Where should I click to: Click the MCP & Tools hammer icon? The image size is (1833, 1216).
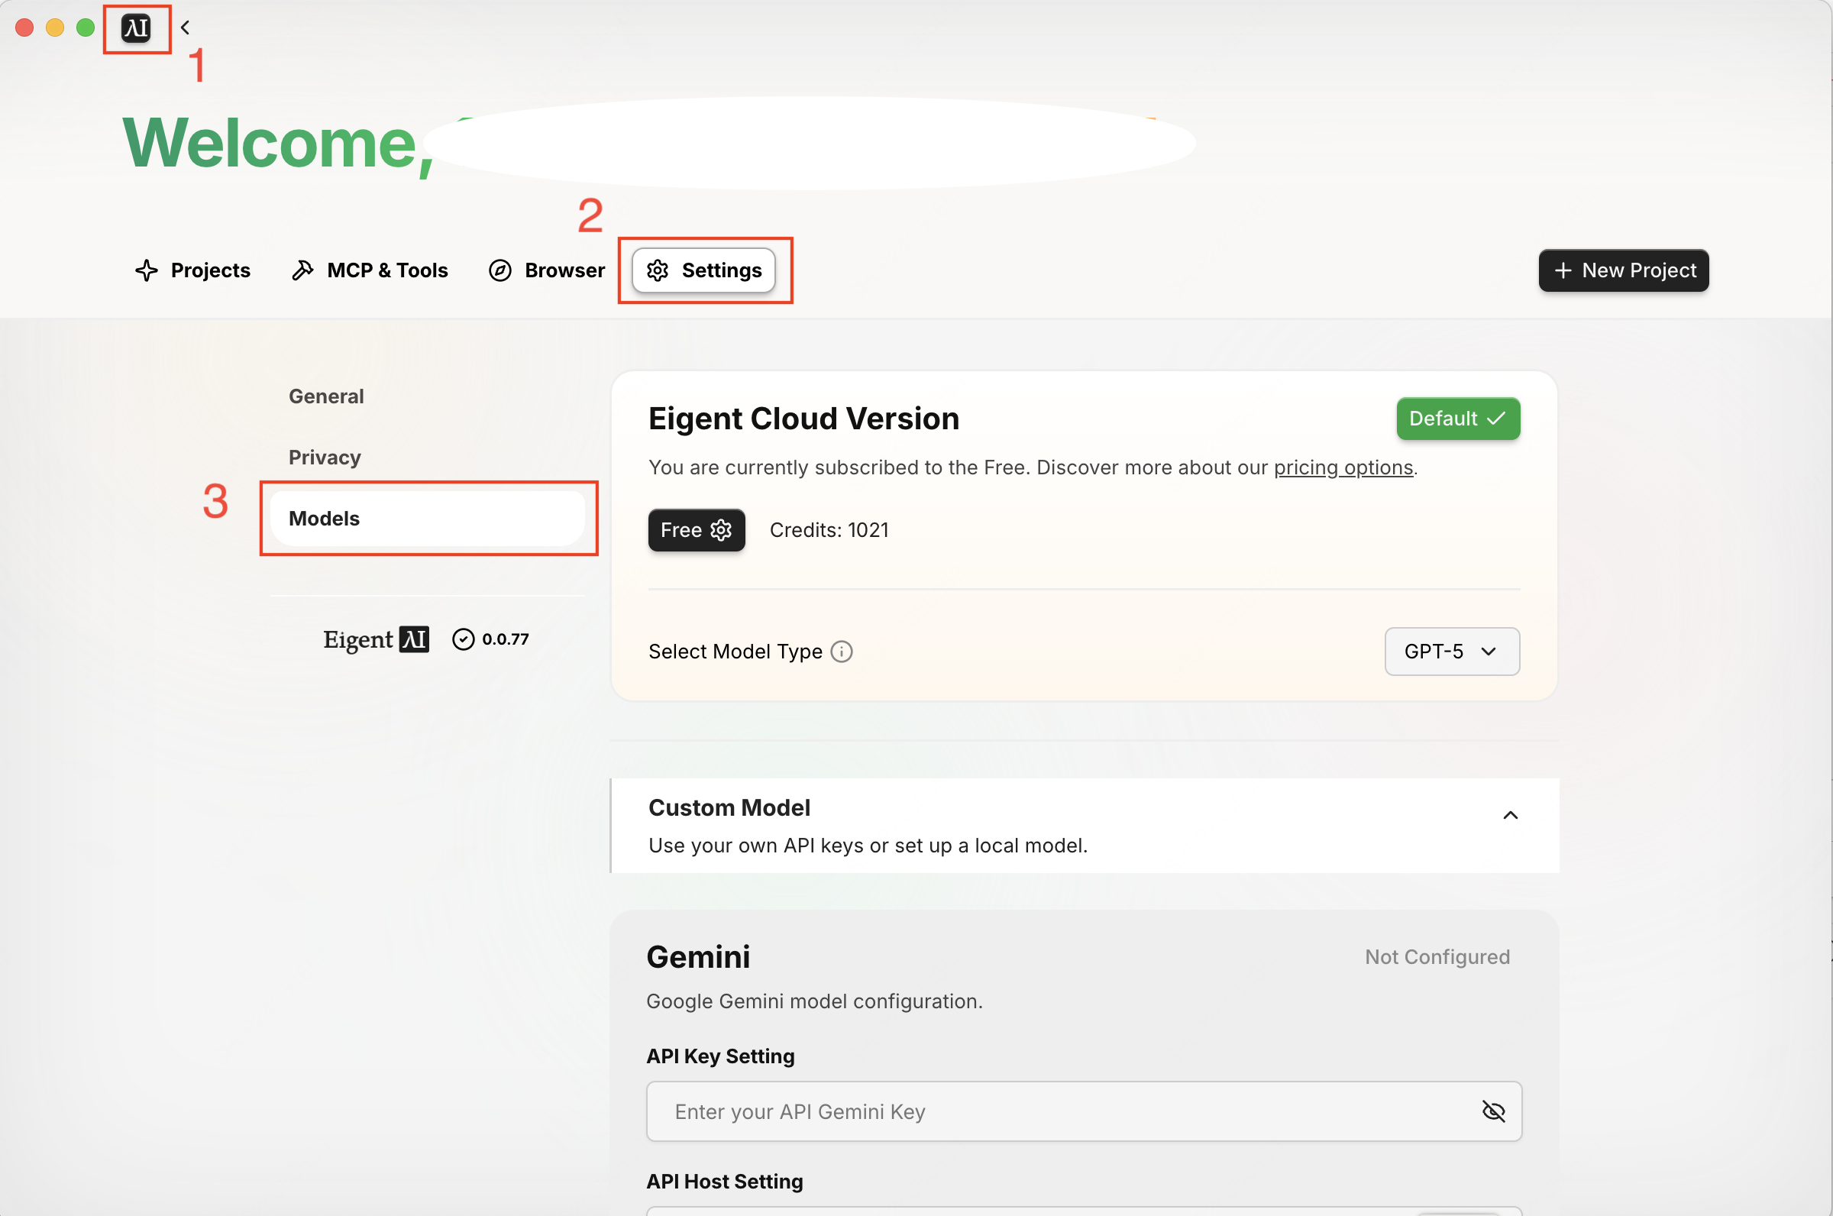coord(302,270)
